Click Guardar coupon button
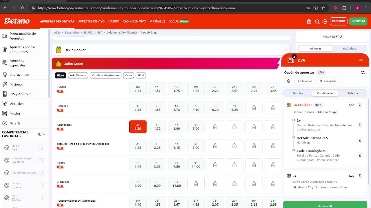Screen dimensions: 371x208 click(x=305, y=81)
